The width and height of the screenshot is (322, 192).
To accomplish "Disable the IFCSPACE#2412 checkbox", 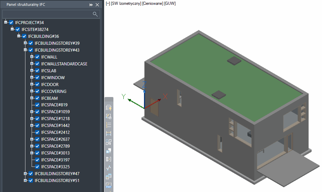I will click(x=37, y=132).
